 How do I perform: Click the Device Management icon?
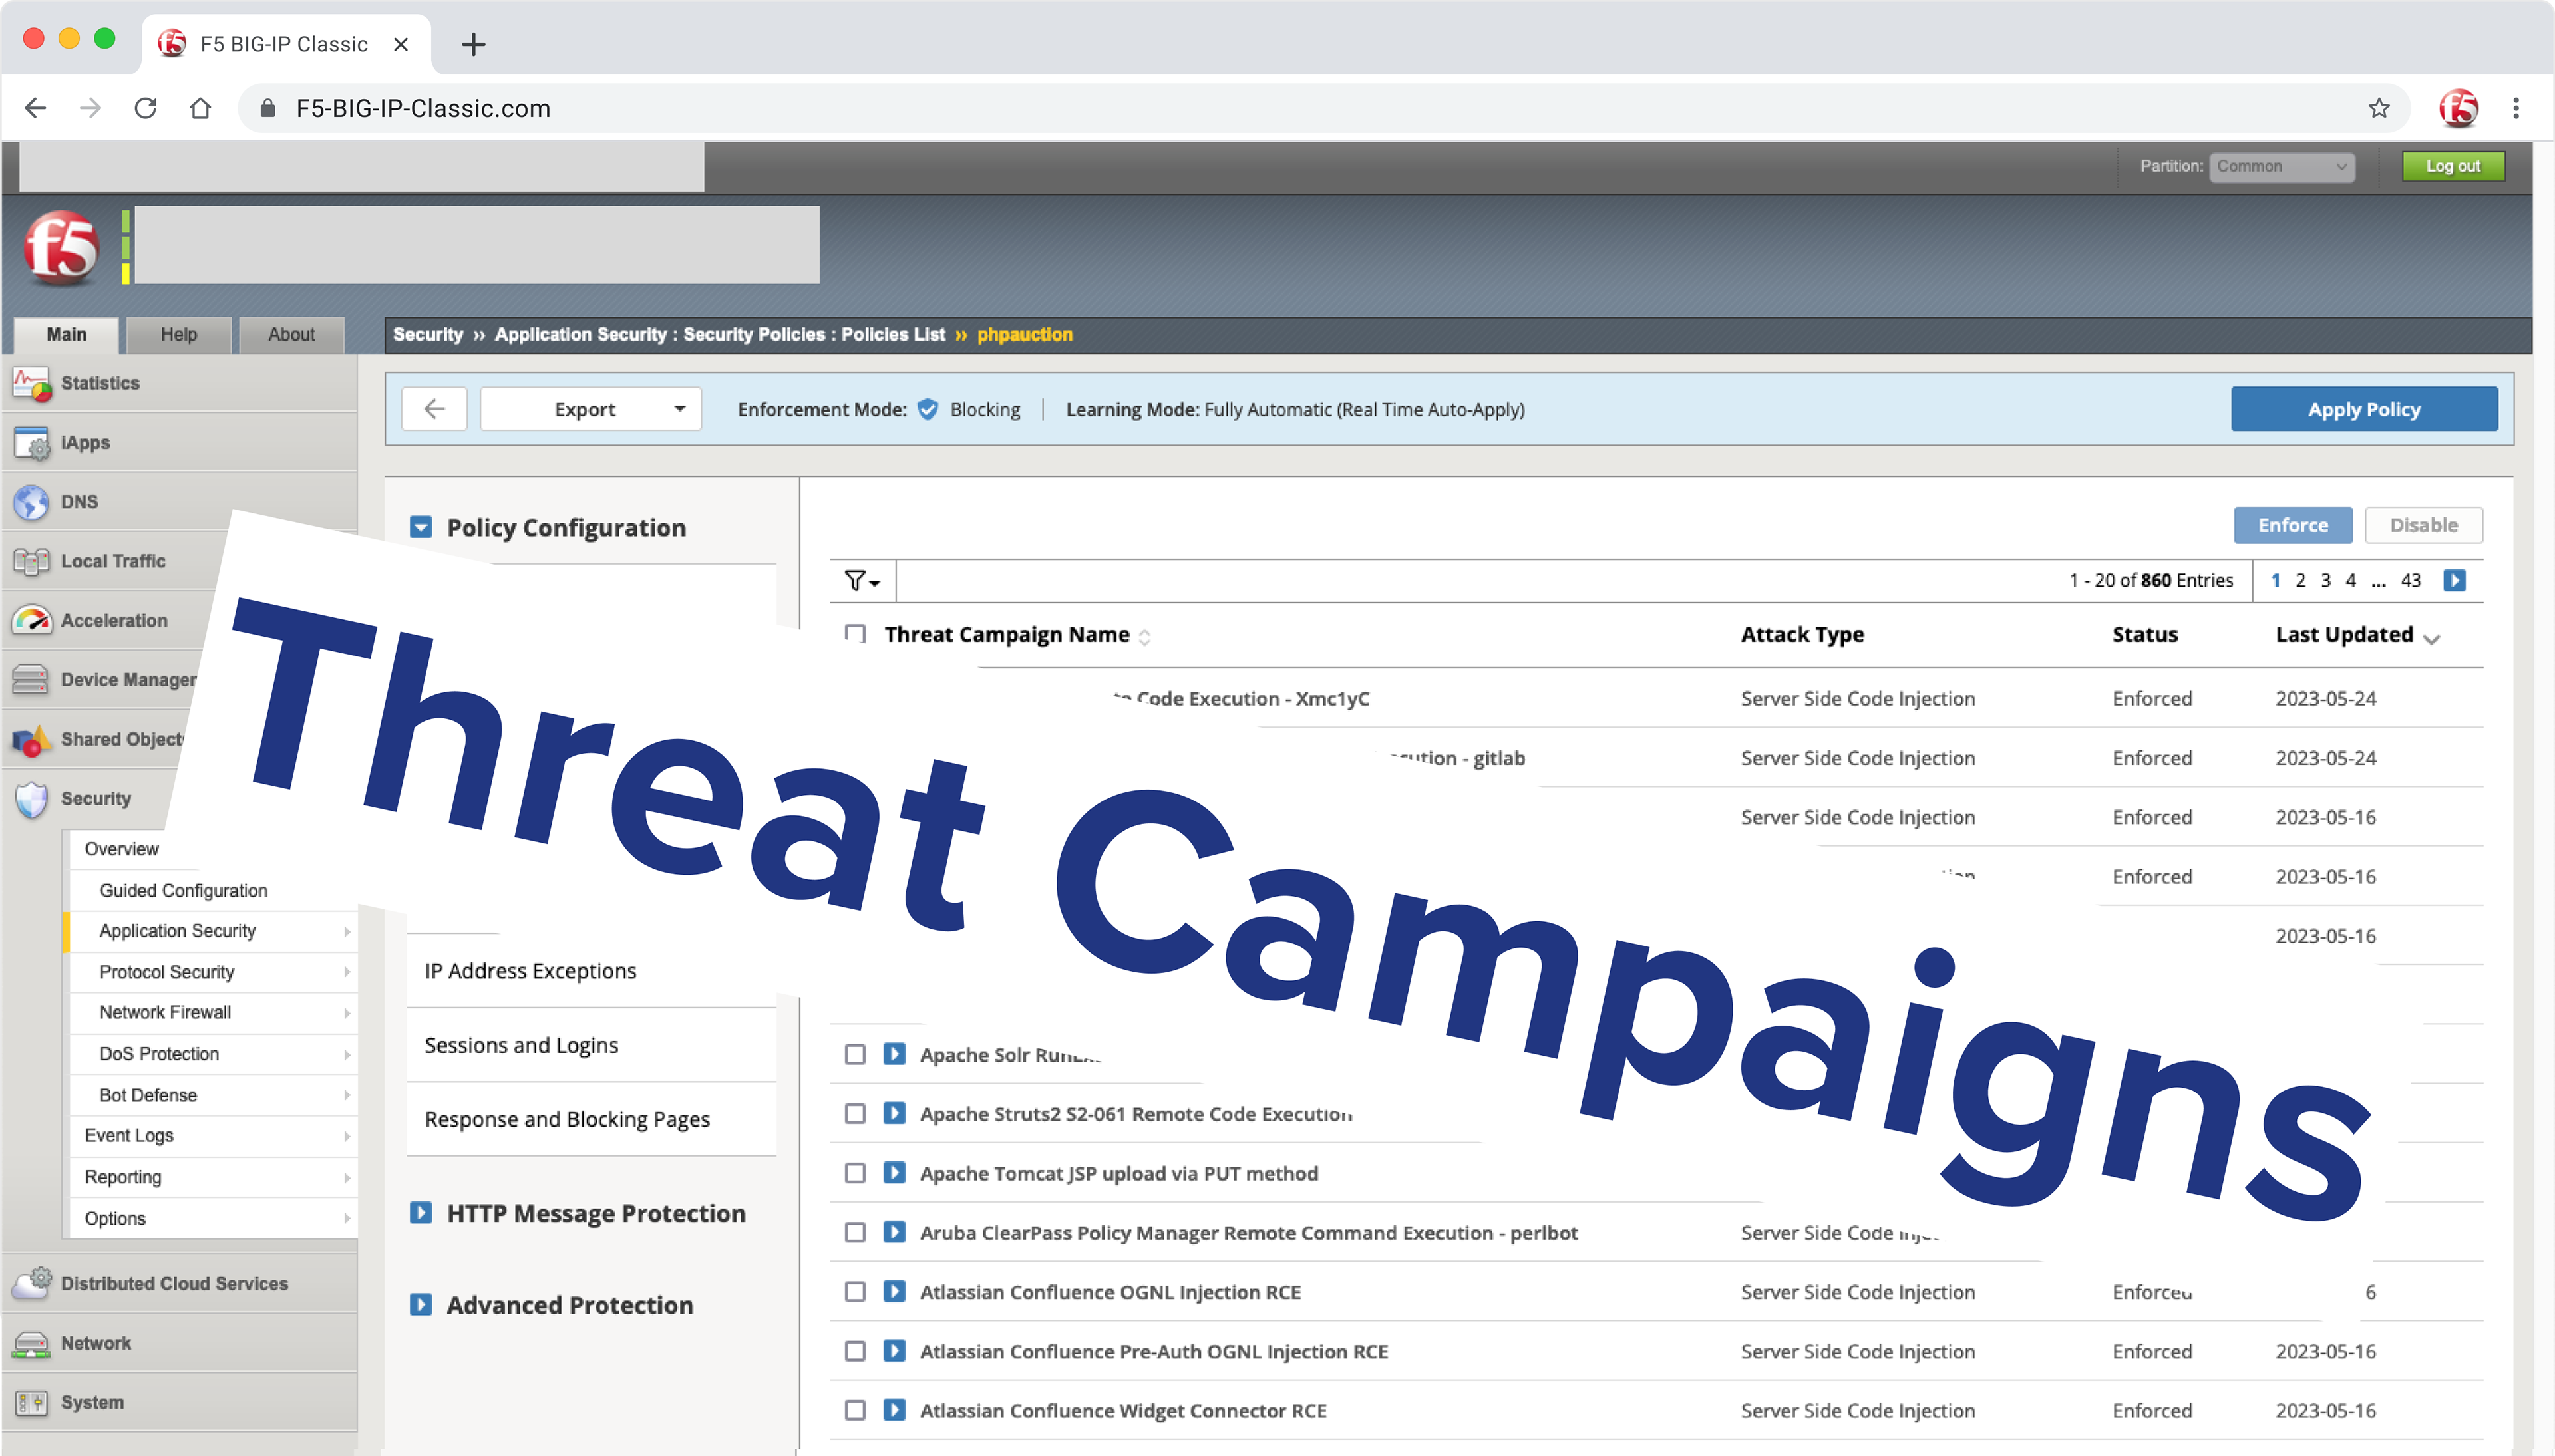coord(31,680)
